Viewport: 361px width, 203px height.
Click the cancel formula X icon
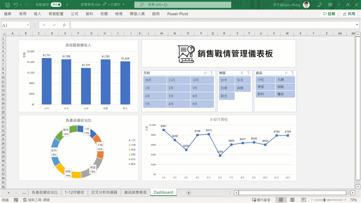44,25
